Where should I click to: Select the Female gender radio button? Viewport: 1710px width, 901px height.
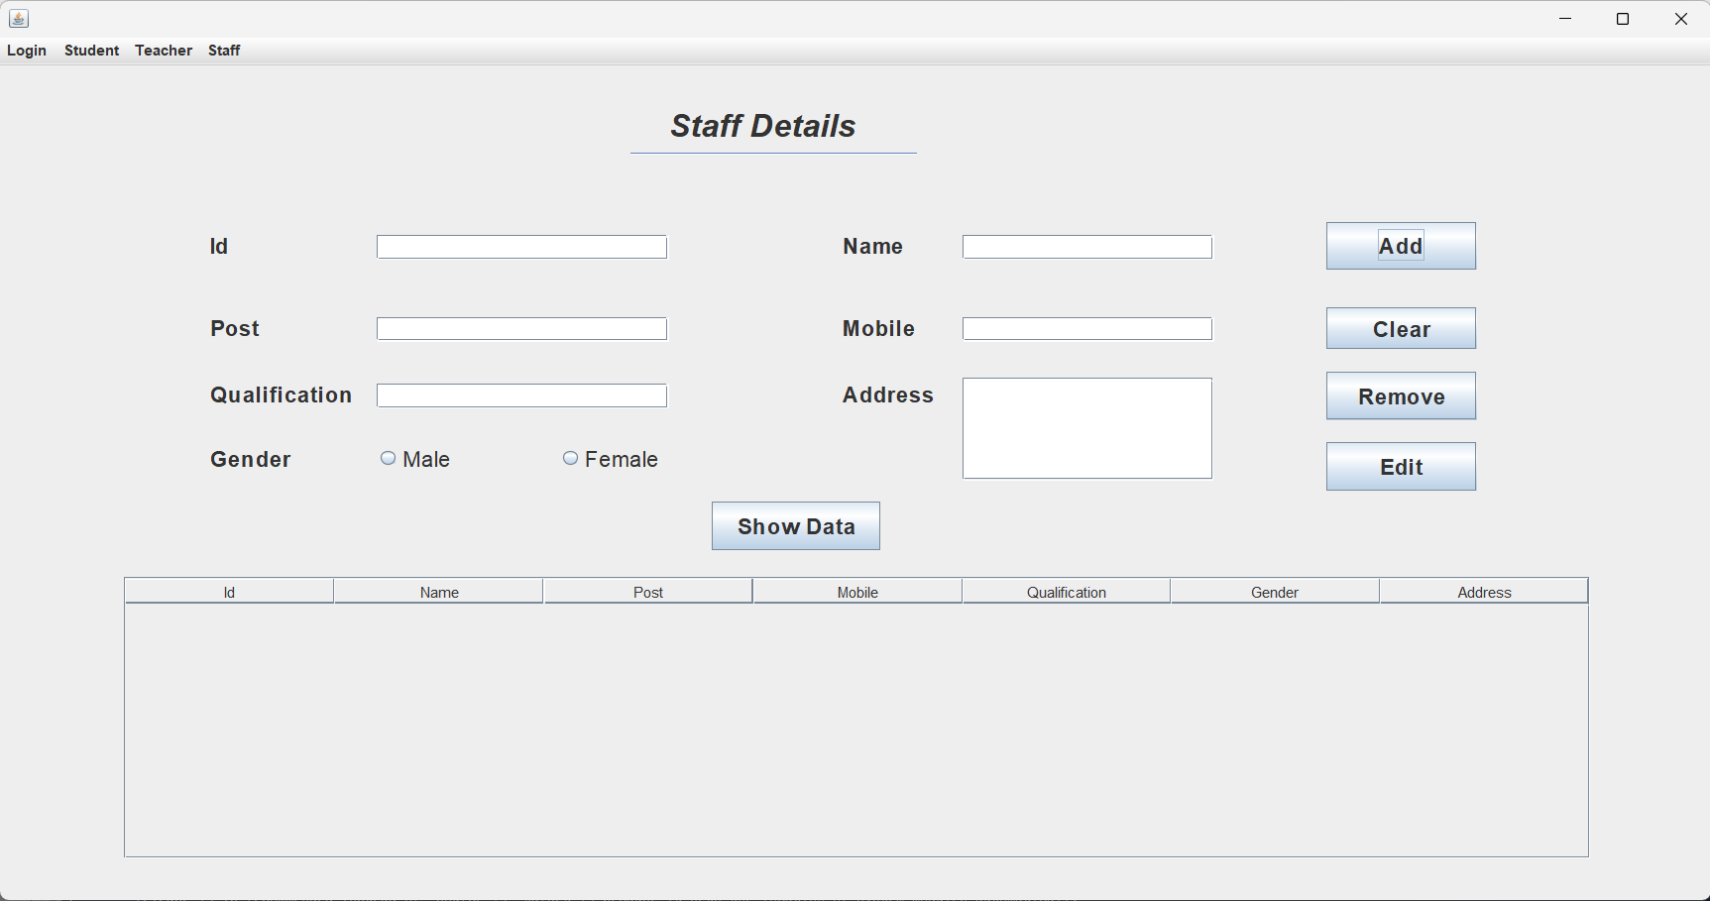tap(571, 458)
